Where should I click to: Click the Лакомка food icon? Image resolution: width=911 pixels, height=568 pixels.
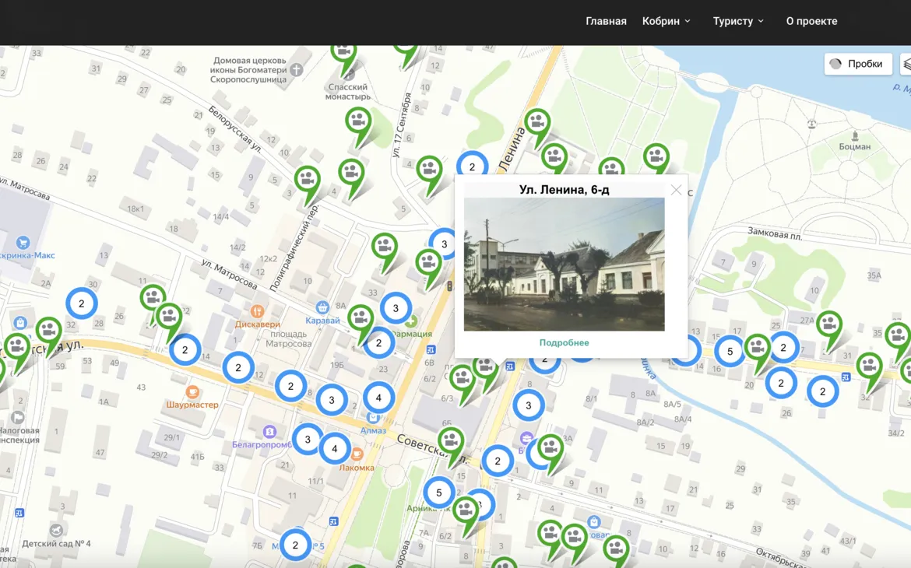[357, 454]
